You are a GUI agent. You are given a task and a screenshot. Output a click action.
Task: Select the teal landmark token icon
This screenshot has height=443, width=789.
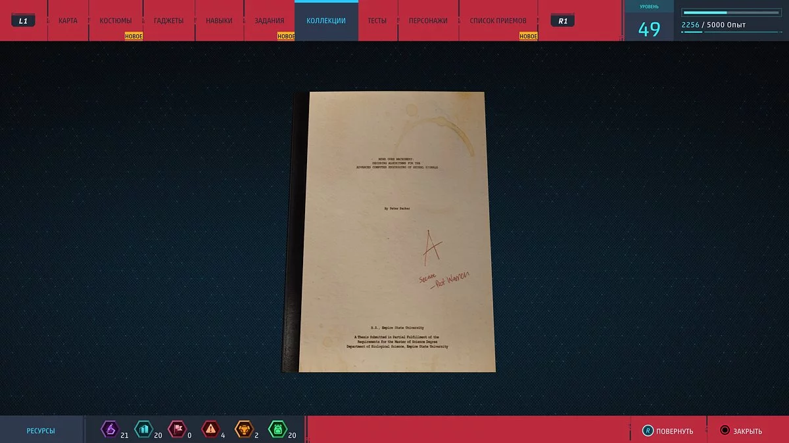point(143,430)
